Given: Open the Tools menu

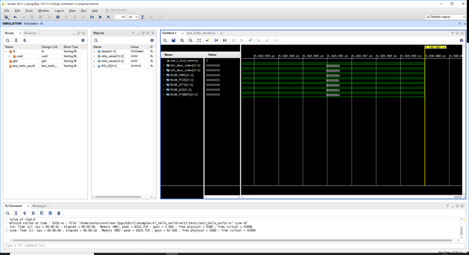Looking at the screenshot, I should pyautogui.click(x=29, y=11).
